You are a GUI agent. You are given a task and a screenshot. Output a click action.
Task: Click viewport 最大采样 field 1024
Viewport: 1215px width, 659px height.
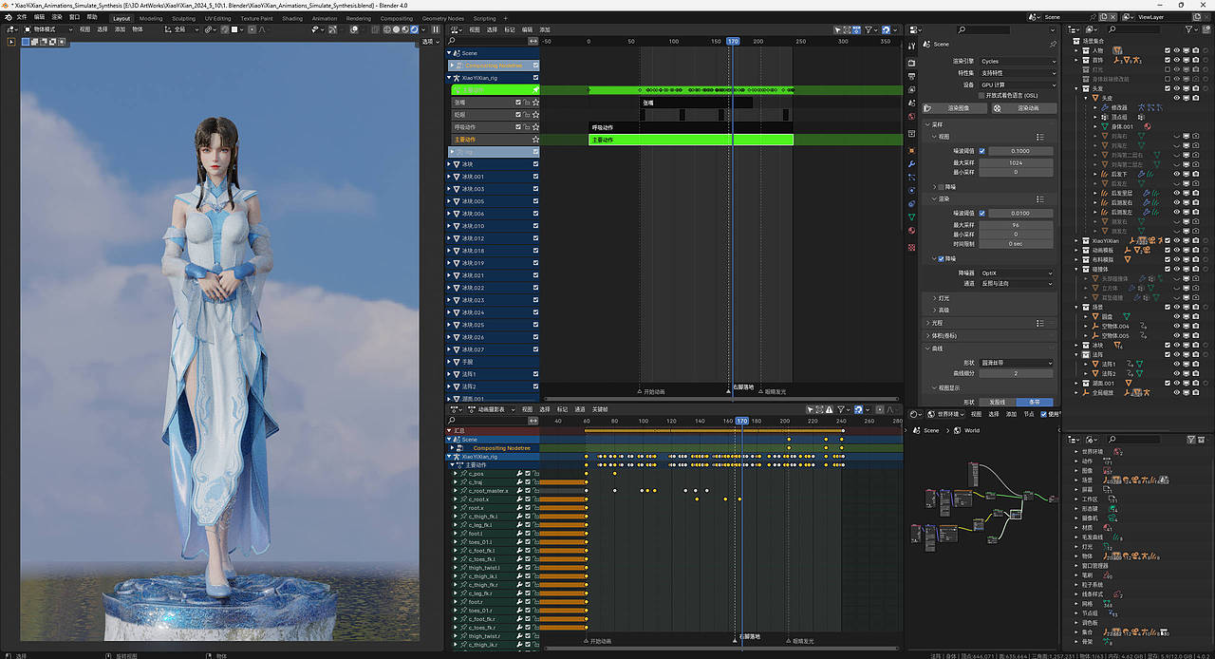(x=1016, y=162)
